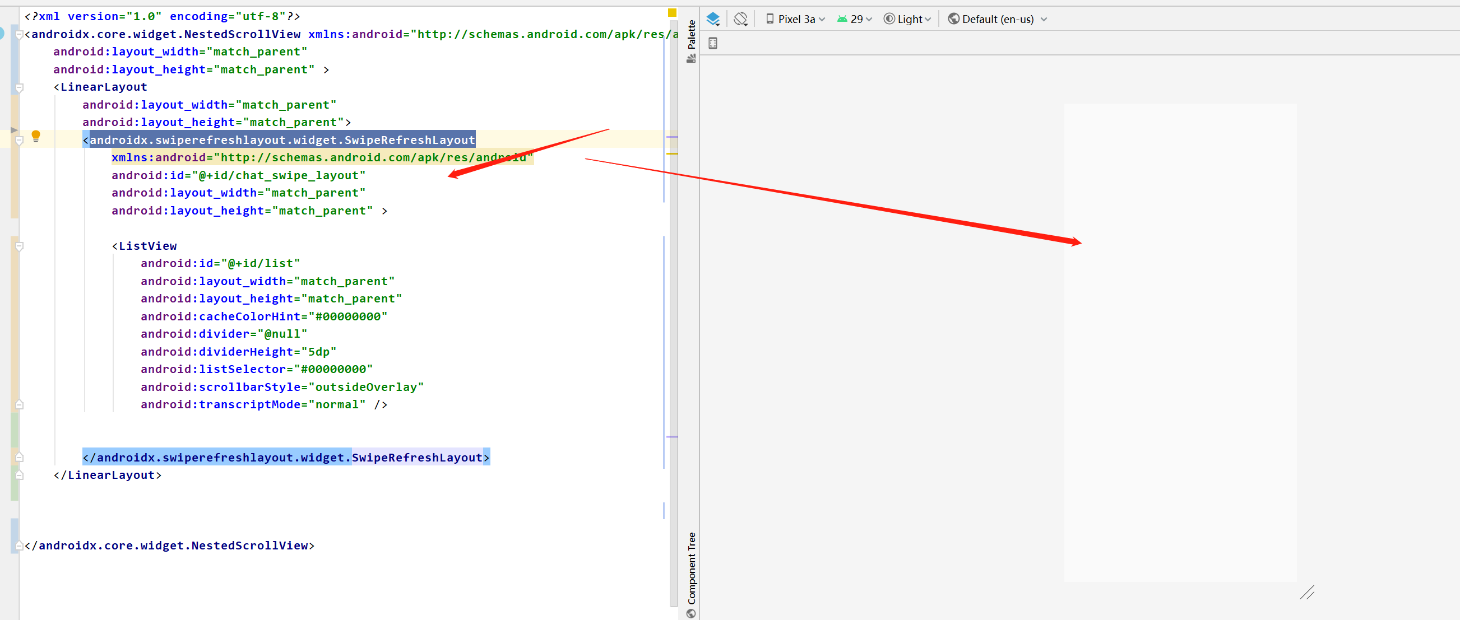Collapse the NestedScrollView tag fold marker
The height and width of the screenshot is (620, 1460).
19,35
